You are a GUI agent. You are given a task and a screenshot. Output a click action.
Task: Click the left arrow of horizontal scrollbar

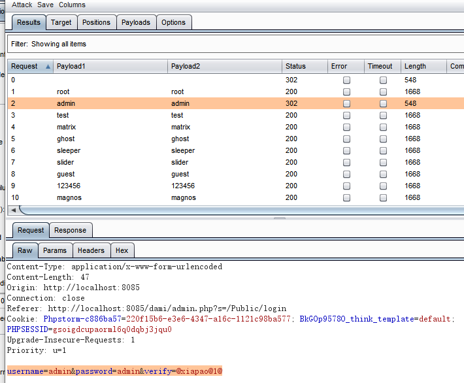point(13,210)
